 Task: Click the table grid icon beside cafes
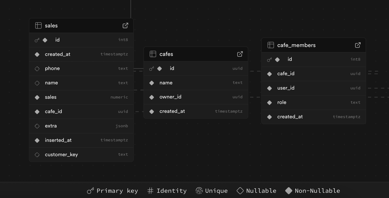[153, 54]
